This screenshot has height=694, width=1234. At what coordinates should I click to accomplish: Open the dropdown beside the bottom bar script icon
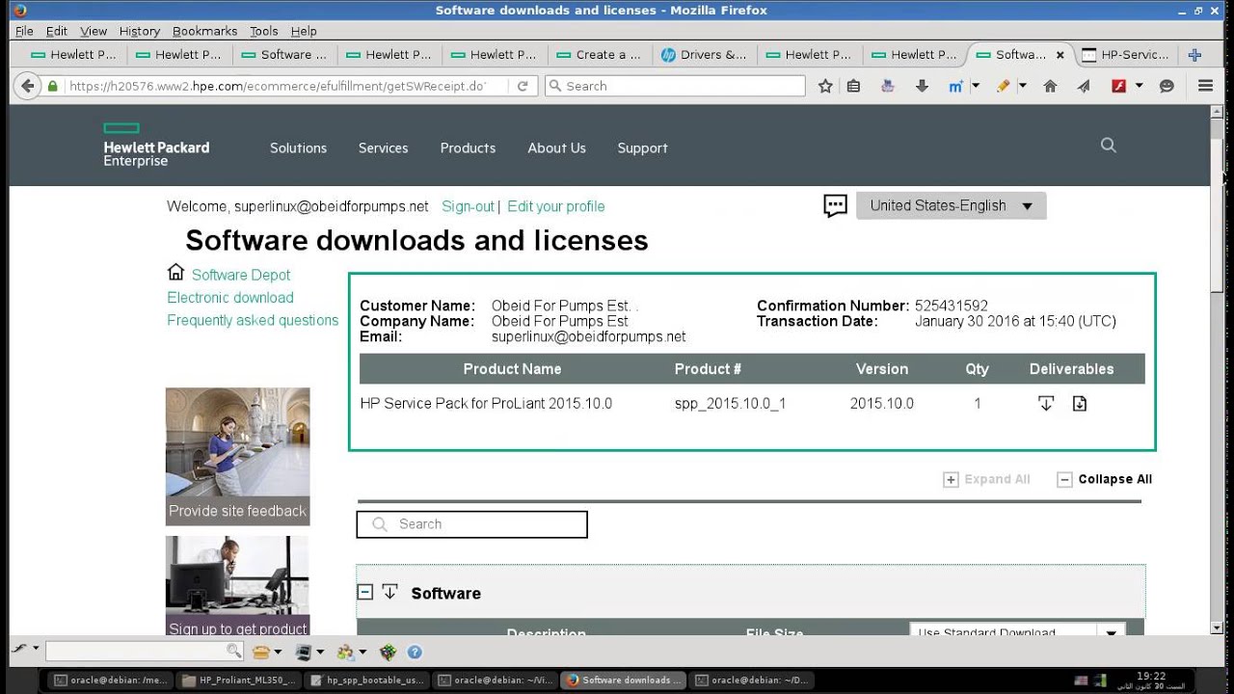[x=36, y=648]
